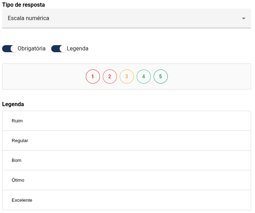
Task: Disable the Legenda toggle switch
Action: pos(59,49)
